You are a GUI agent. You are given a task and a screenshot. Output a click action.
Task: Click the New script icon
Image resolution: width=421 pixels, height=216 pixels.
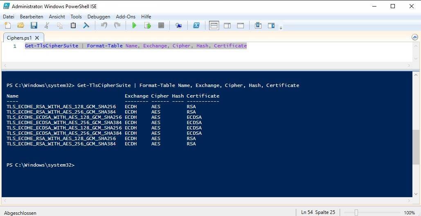7,25
